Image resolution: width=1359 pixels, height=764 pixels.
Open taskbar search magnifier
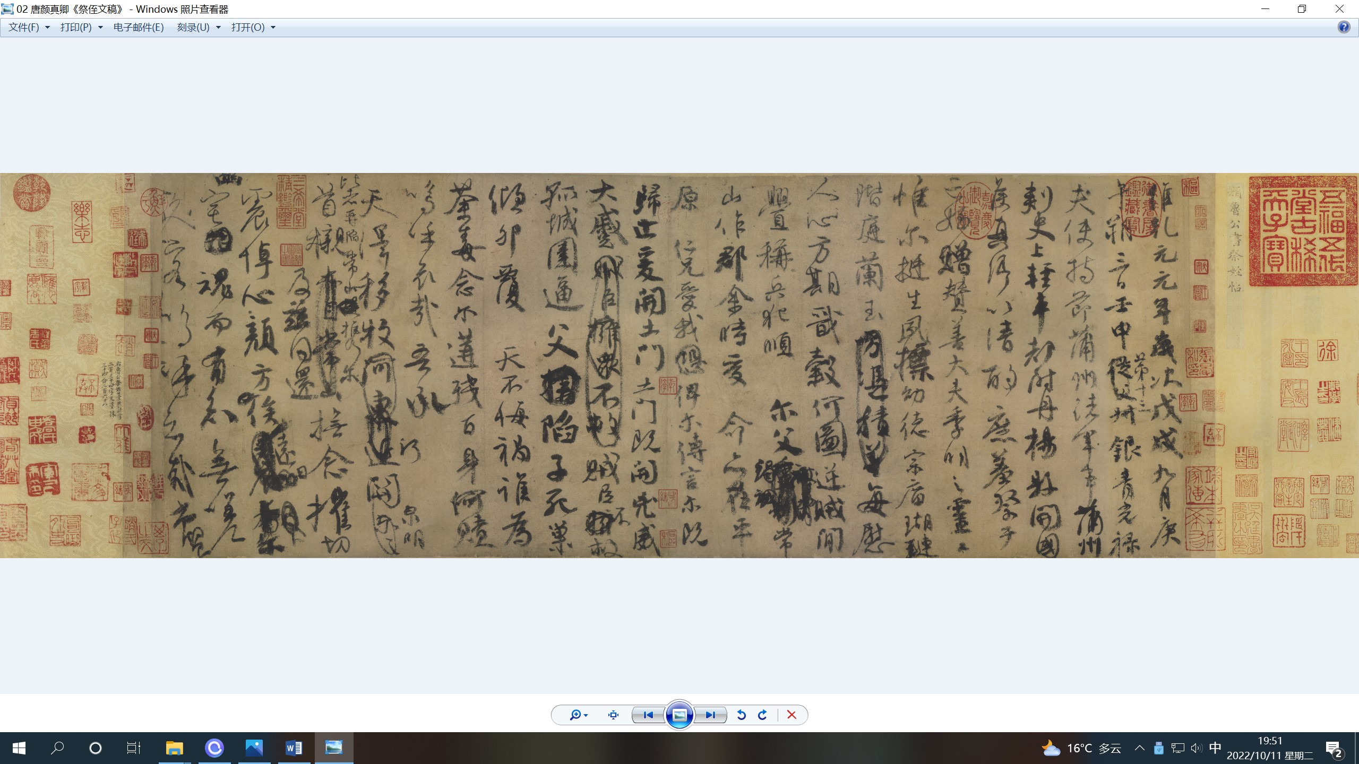pyautogui.click(x=57, y=748)
